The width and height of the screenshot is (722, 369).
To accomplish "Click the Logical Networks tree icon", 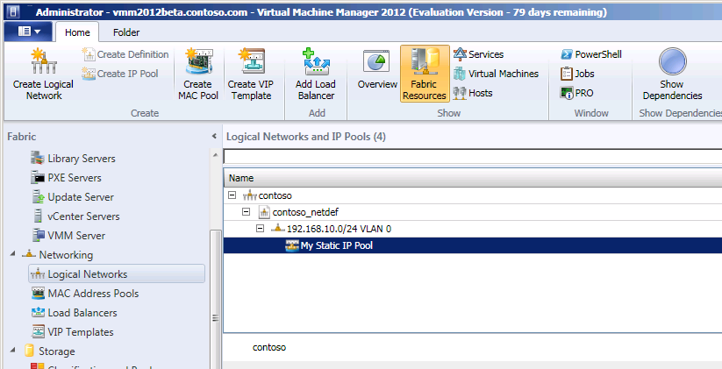I will tap(38, 274).
